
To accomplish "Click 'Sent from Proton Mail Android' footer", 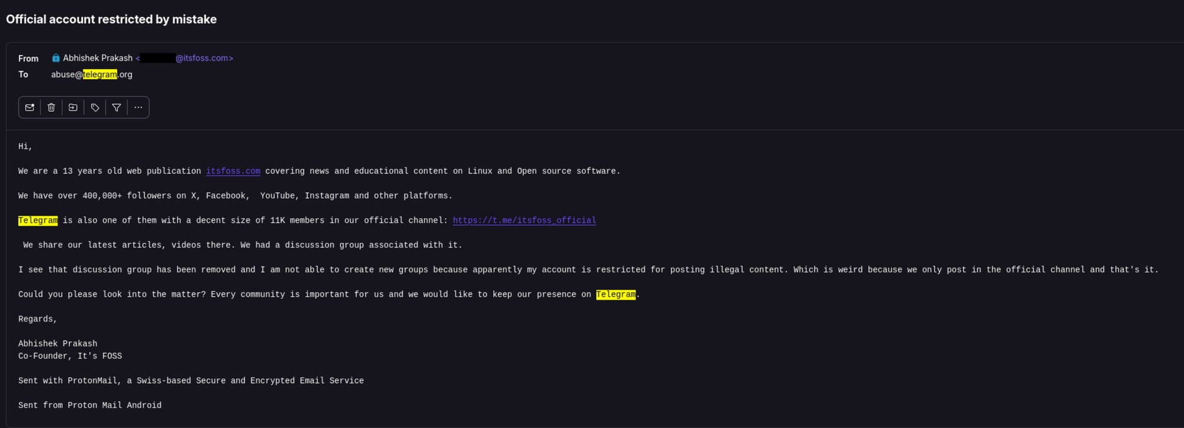I will point(89,406).
